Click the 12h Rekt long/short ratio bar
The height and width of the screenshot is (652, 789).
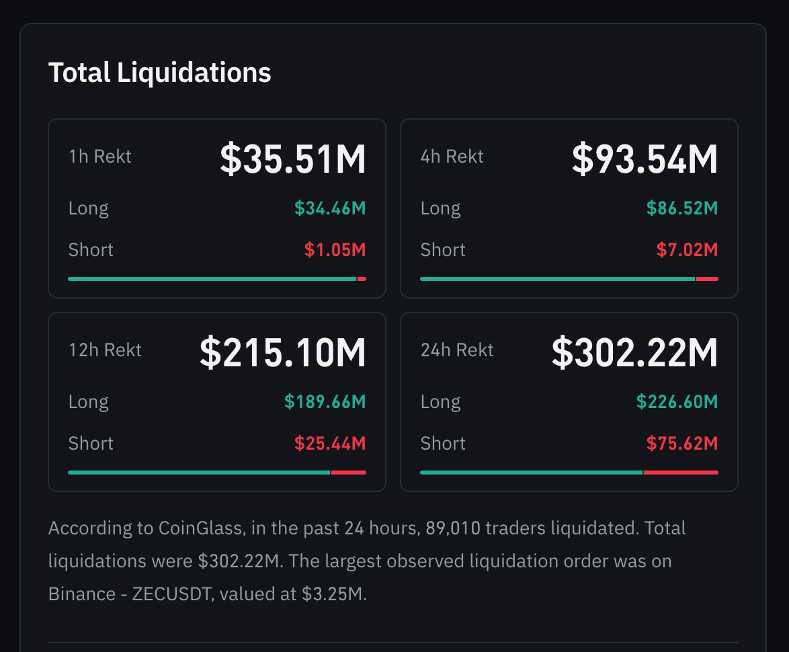(x=217, y=473)
